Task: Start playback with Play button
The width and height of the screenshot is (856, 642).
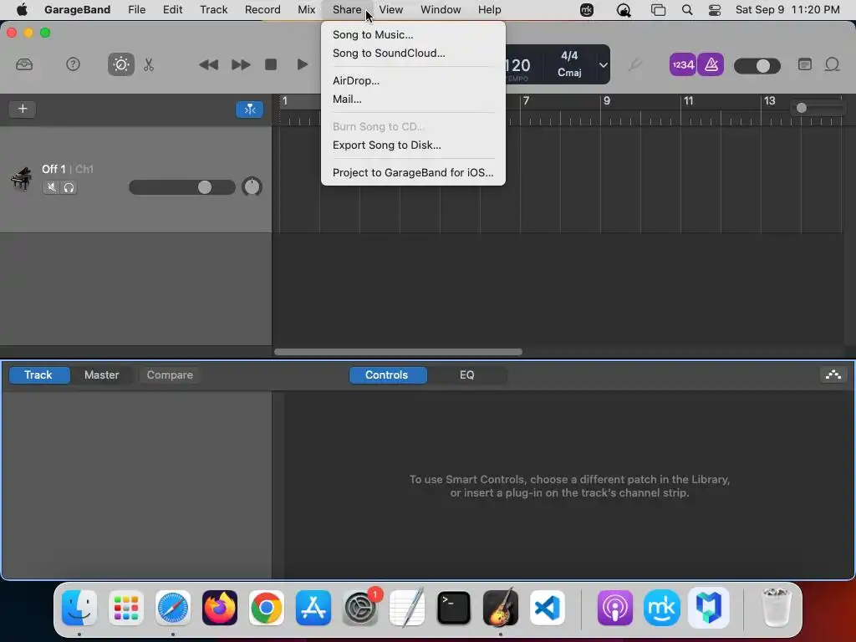Action: (x=302, y=64)
